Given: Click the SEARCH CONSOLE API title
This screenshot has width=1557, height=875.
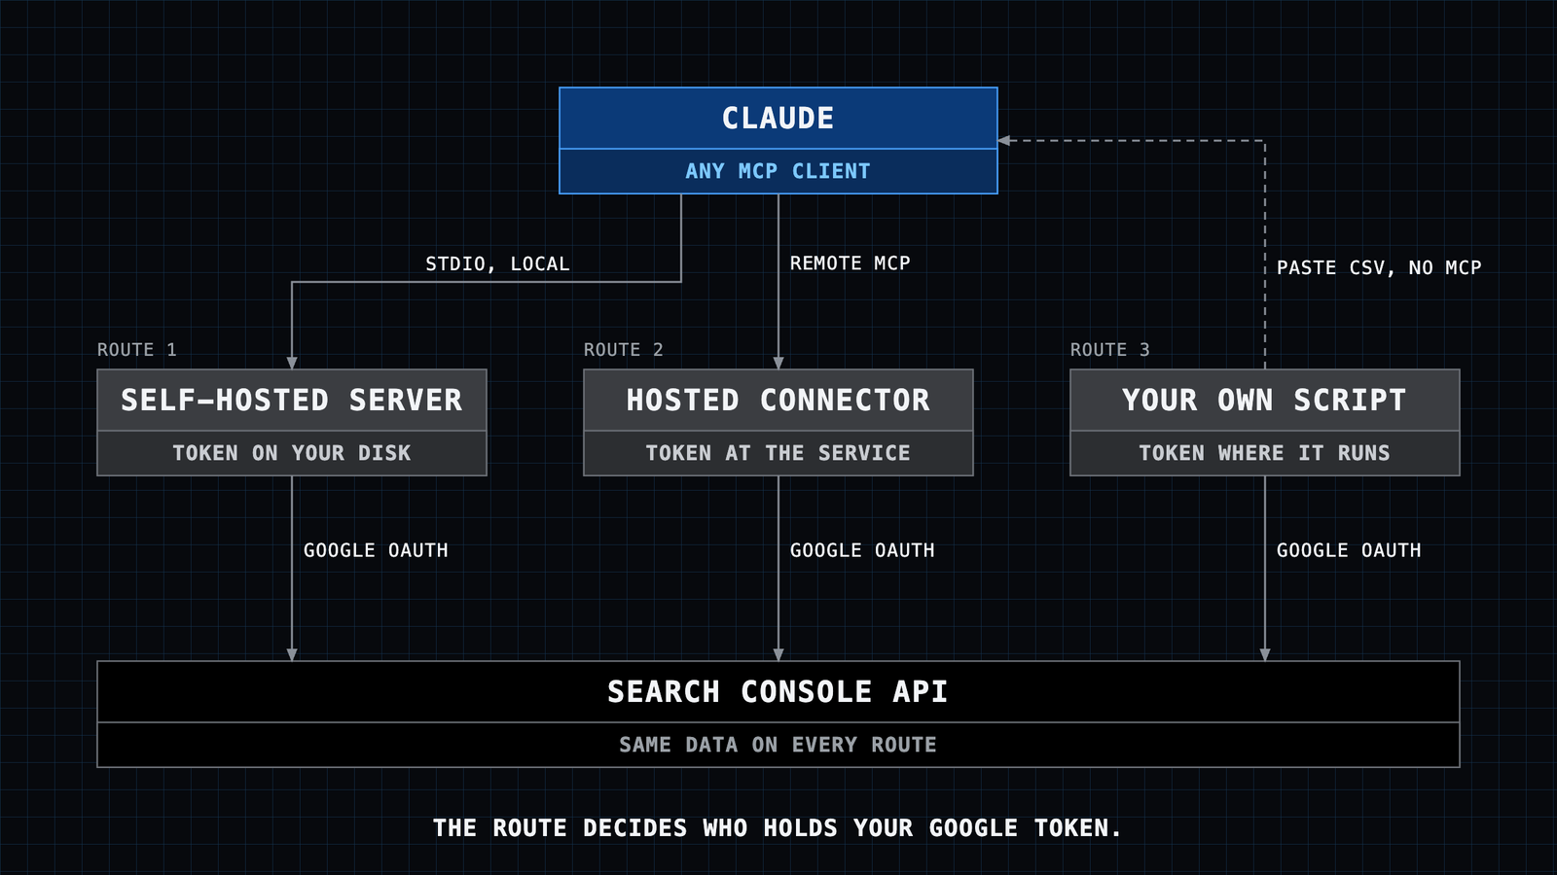Looking at the screenshot, I should click(x=778, y=692).
